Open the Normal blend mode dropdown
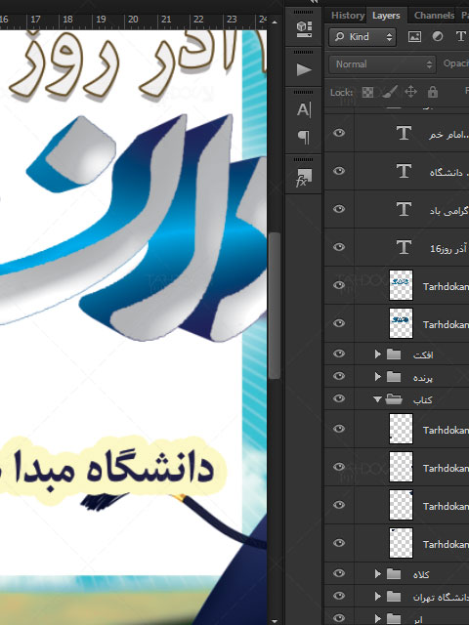 coord(382,64)
